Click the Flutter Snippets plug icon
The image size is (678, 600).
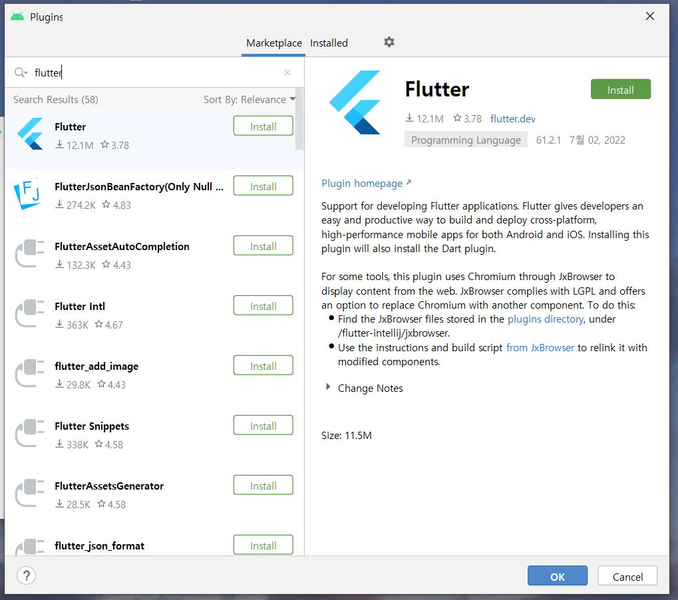tap(29, 433)
